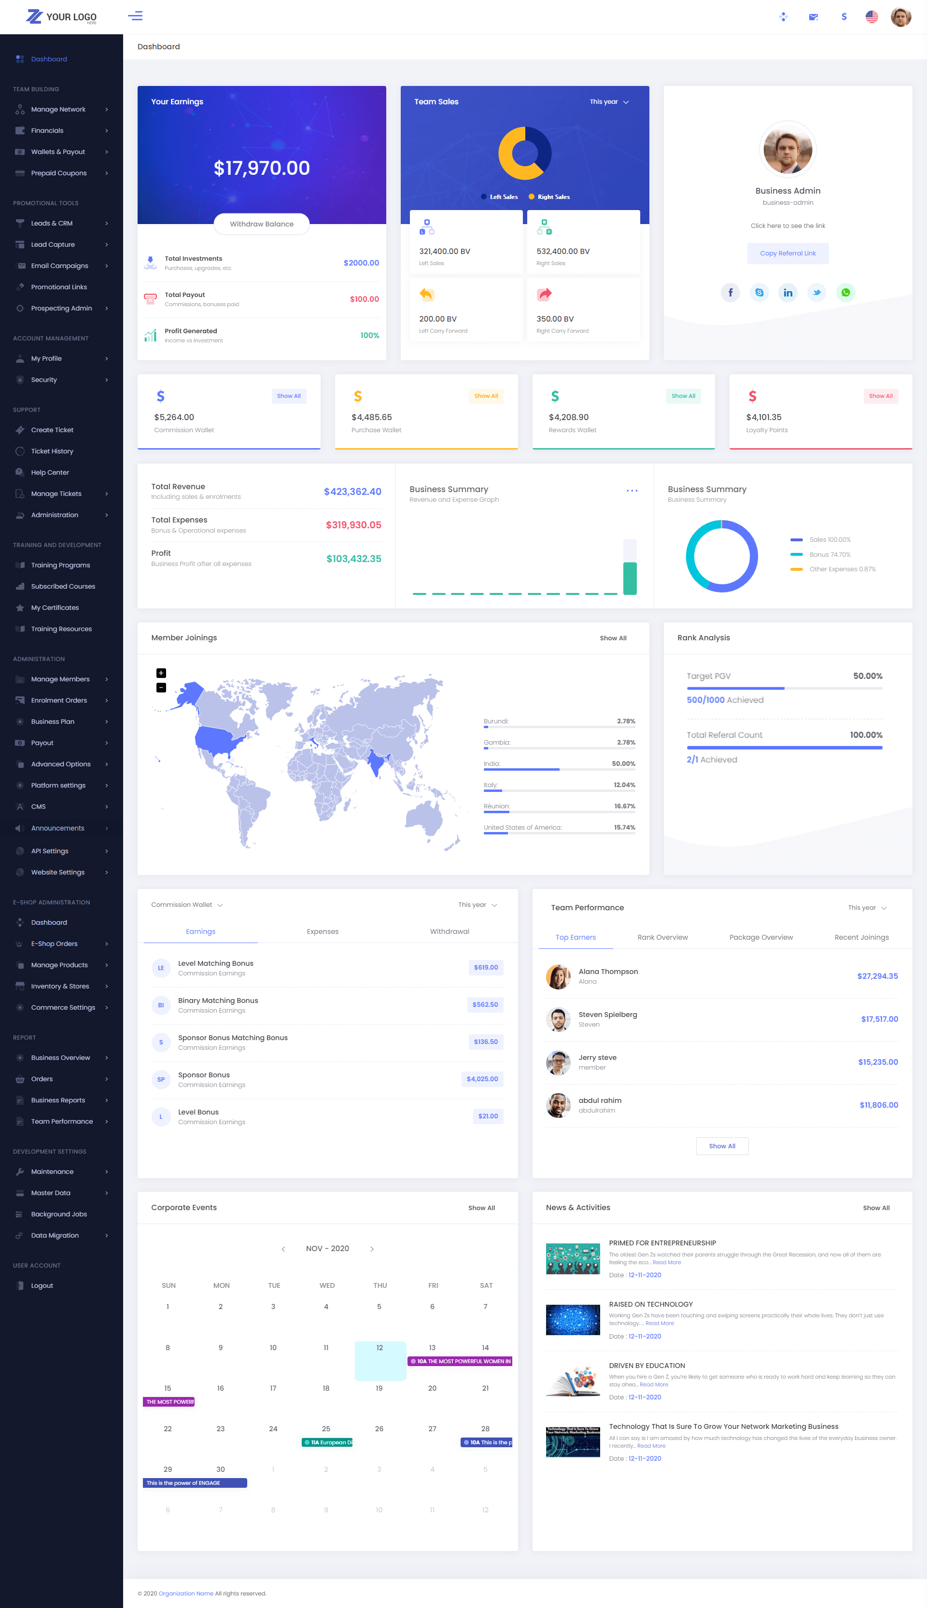
Task: Open the three-dot menu on Business Summary graph
Action: click(632, 490)
